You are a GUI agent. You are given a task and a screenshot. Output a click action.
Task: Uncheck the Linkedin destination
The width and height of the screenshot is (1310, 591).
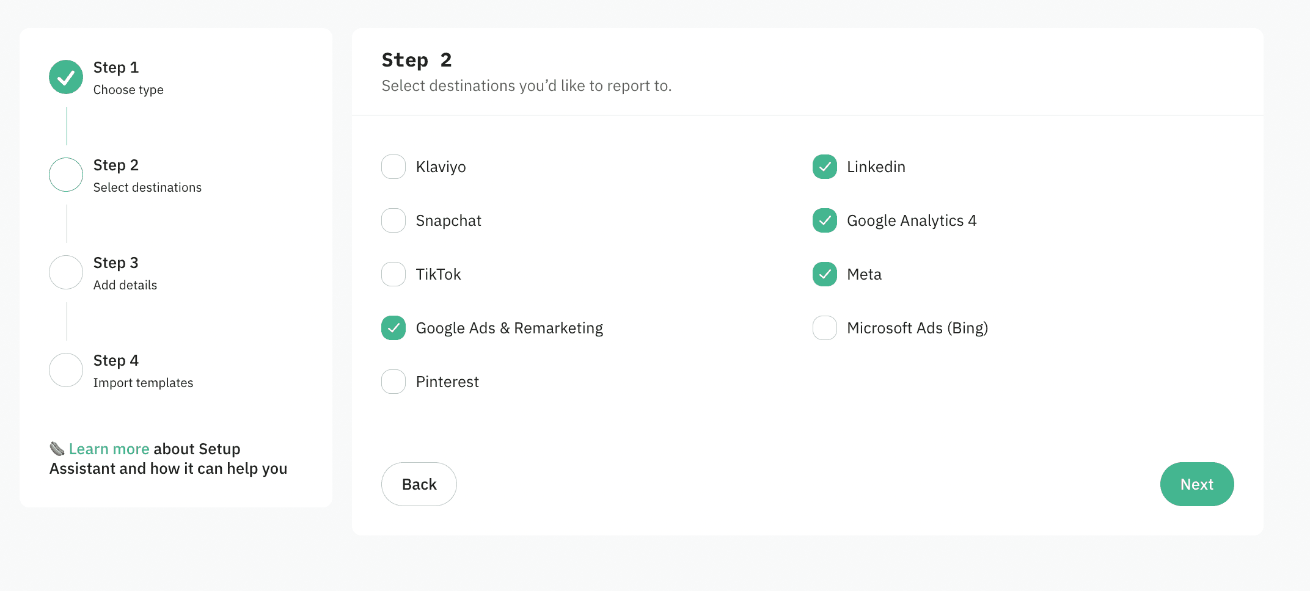coord(825,167)
